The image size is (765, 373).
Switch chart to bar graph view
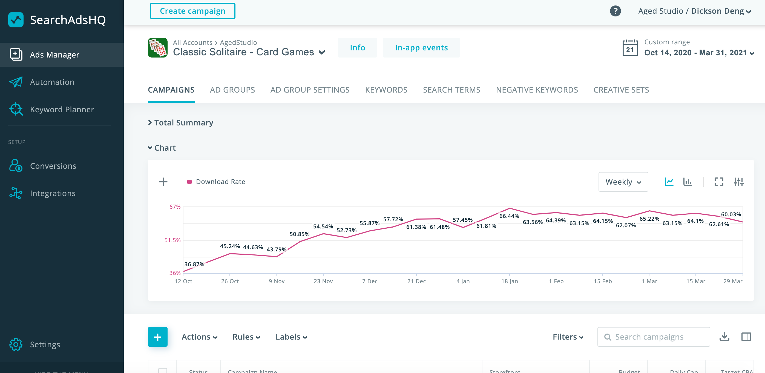(x=688, y=182)
